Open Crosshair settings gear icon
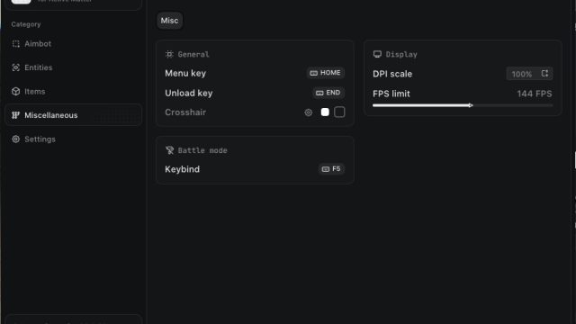Image resolution: width=576 pixels, height=324 pixels. tap(309, 112)
